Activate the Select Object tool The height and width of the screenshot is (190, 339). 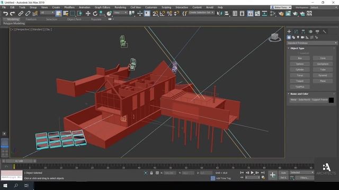click(58, 14)
